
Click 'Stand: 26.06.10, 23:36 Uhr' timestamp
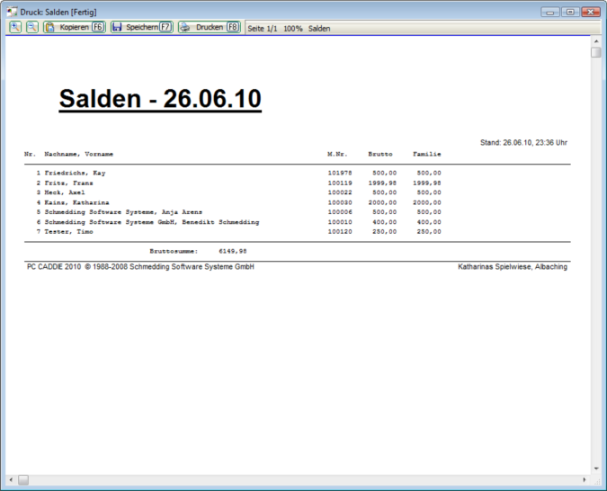coord(523,142)
